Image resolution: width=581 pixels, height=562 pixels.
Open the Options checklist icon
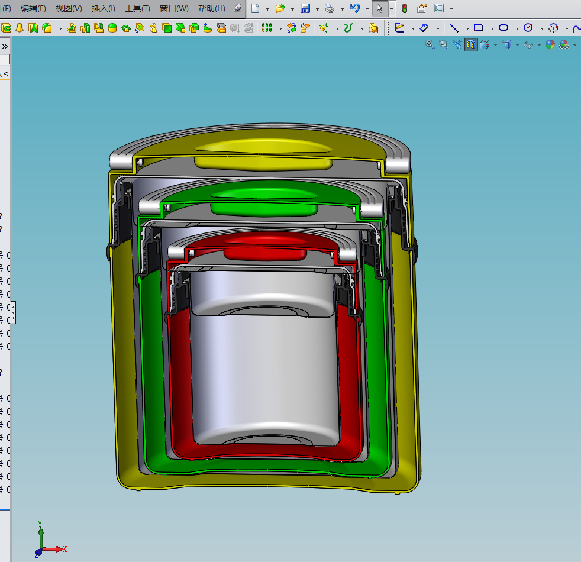click(x=439, y=8)
